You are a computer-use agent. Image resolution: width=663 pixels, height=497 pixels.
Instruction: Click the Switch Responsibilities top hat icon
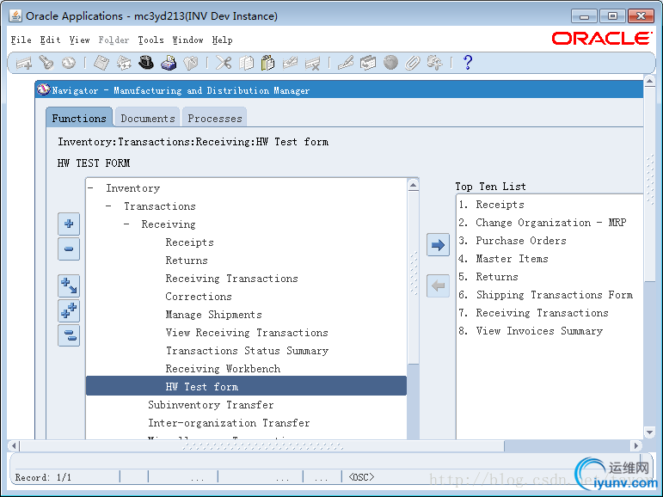click(x=146, y=63)
